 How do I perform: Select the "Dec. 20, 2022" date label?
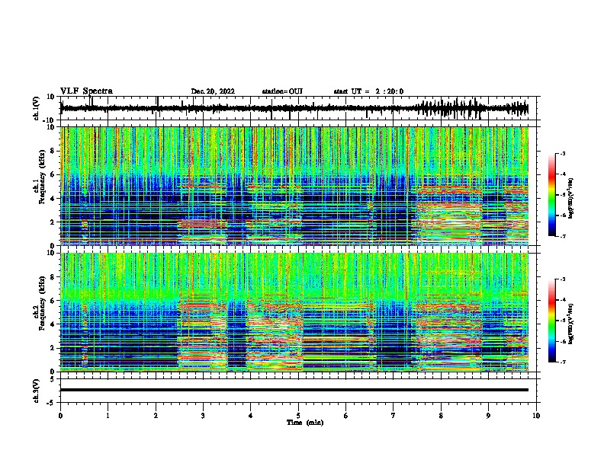[x=213, y=91]
